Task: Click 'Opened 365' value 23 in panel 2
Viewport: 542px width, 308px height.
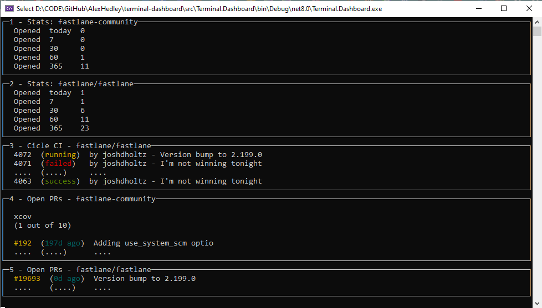Action: click(x=85, y=128)
